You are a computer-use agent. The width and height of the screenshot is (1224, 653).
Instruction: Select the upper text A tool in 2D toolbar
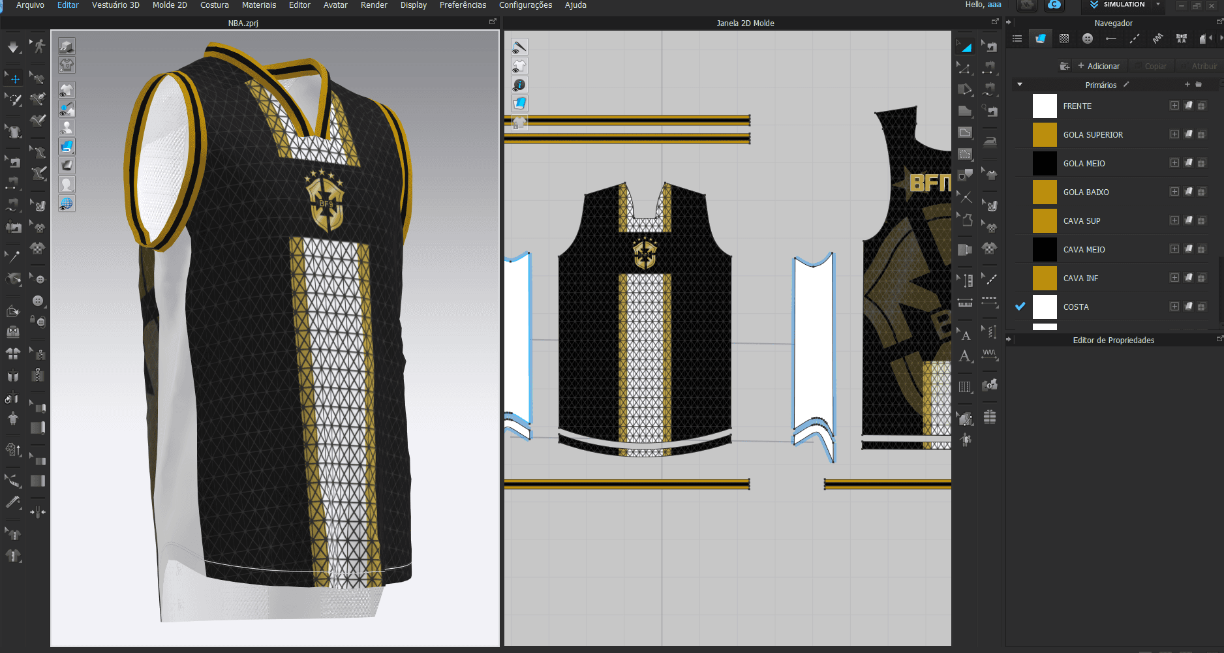coord(965,335)
